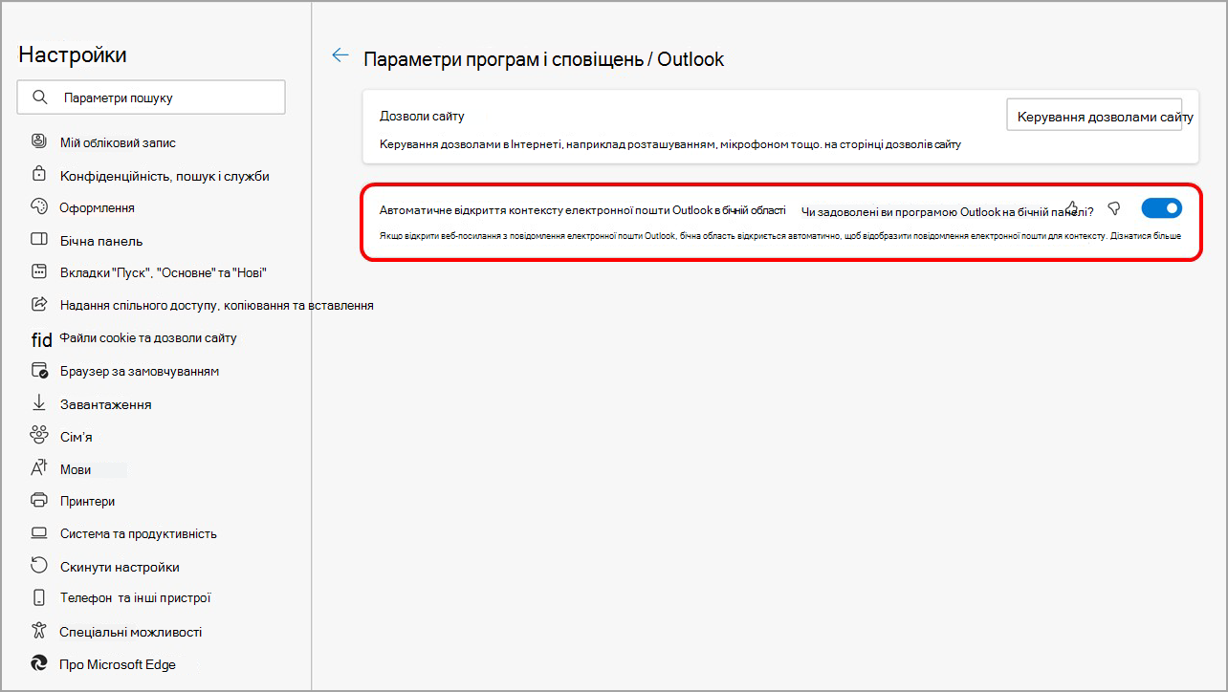Screen dimensions: 1228x692
Task: Click the family icon for Сім'я
Action: 39,436
